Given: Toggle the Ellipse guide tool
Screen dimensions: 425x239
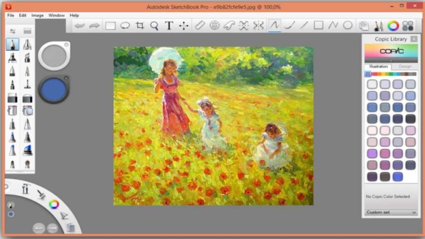Looking at the screenshot, I should (x=215, y=25).
